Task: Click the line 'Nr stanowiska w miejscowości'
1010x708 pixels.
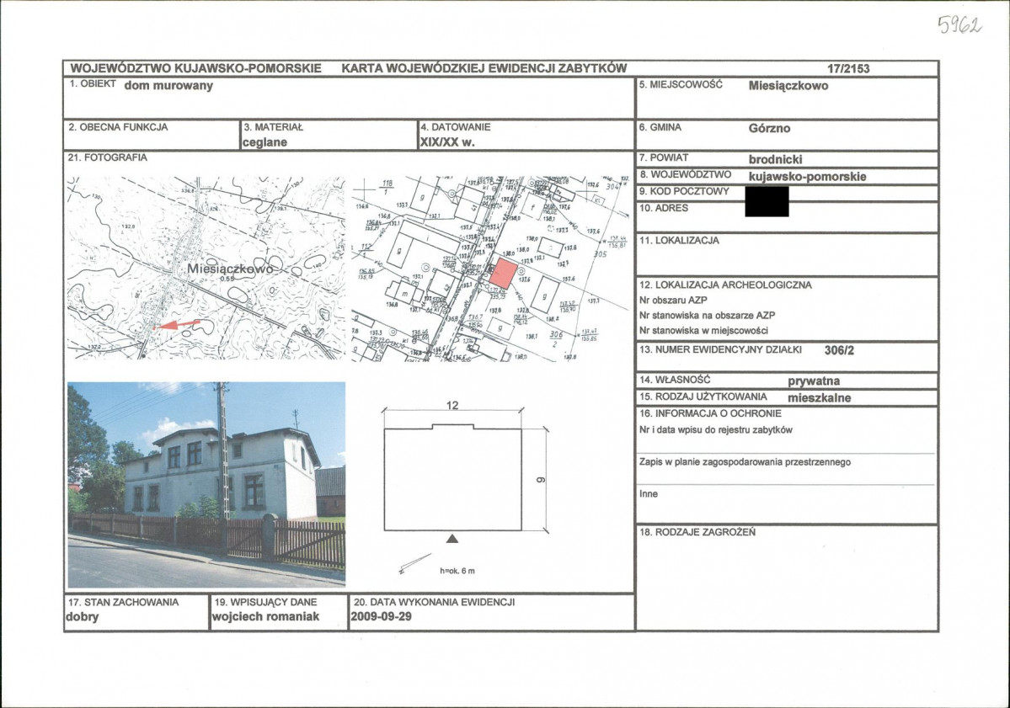Action: coord(703,331)
